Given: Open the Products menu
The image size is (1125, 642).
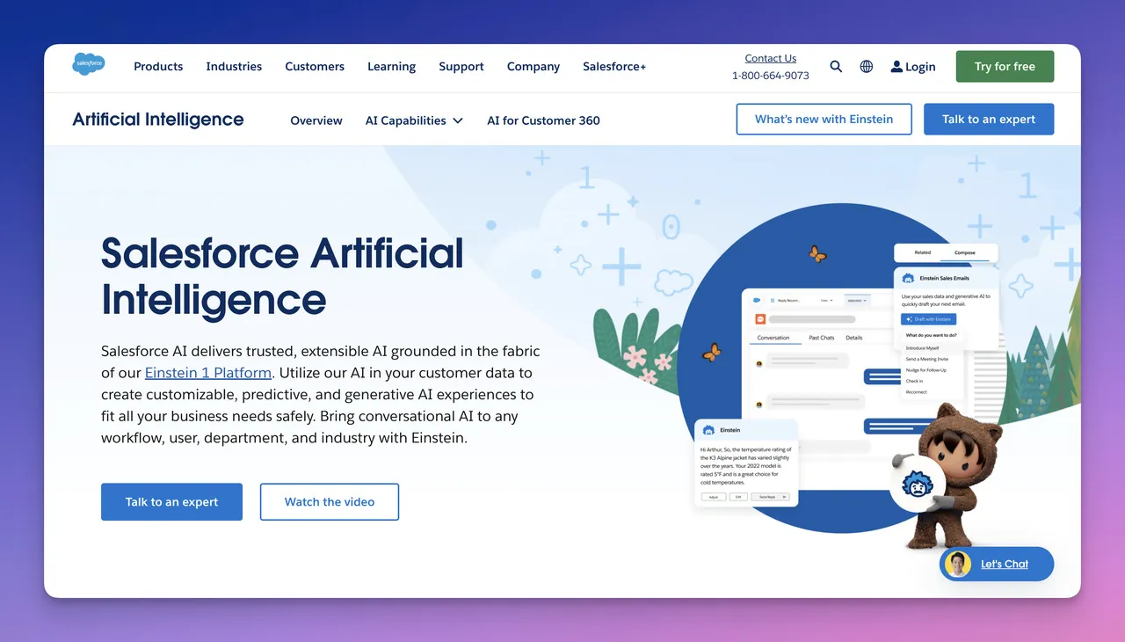Looking at the screenshot, I should (158, 67).
